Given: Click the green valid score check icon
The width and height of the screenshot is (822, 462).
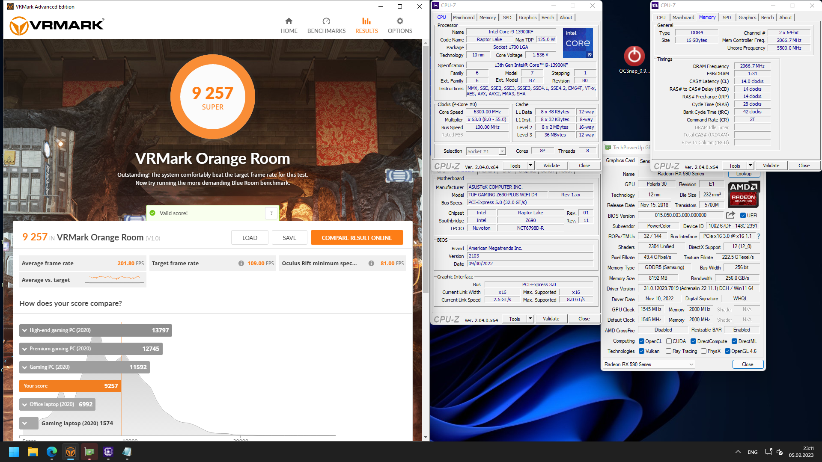Looking at the screenshot, I should coord(152,213).
